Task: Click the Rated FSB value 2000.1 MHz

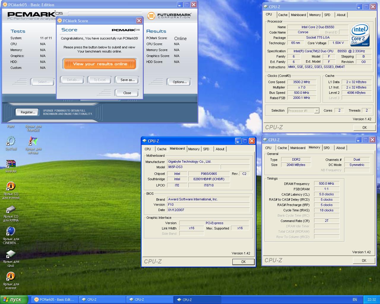Action: (x=301, y=98)
